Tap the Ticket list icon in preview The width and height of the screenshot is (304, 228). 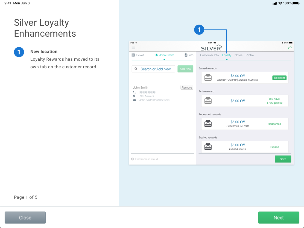point(133,55)
